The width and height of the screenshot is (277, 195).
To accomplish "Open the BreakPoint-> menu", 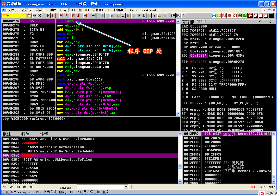I will 150,10.
